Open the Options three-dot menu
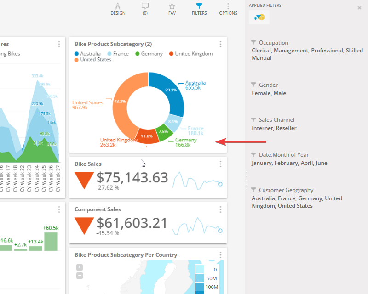 pos(228,6)
